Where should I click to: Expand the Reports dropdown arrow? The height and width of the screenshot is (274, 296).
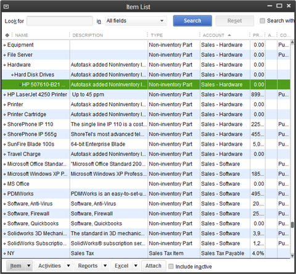(x=105, y=266)
